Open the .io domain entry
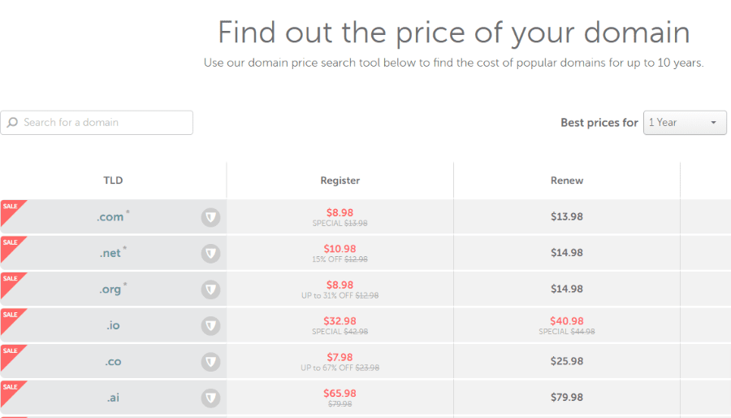The width and height of the screenshot is (731, 418). pos(113,325)
